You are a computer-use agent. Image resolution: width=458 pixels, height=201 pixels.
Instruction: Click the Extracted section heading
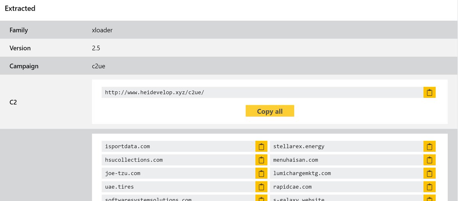20,8
